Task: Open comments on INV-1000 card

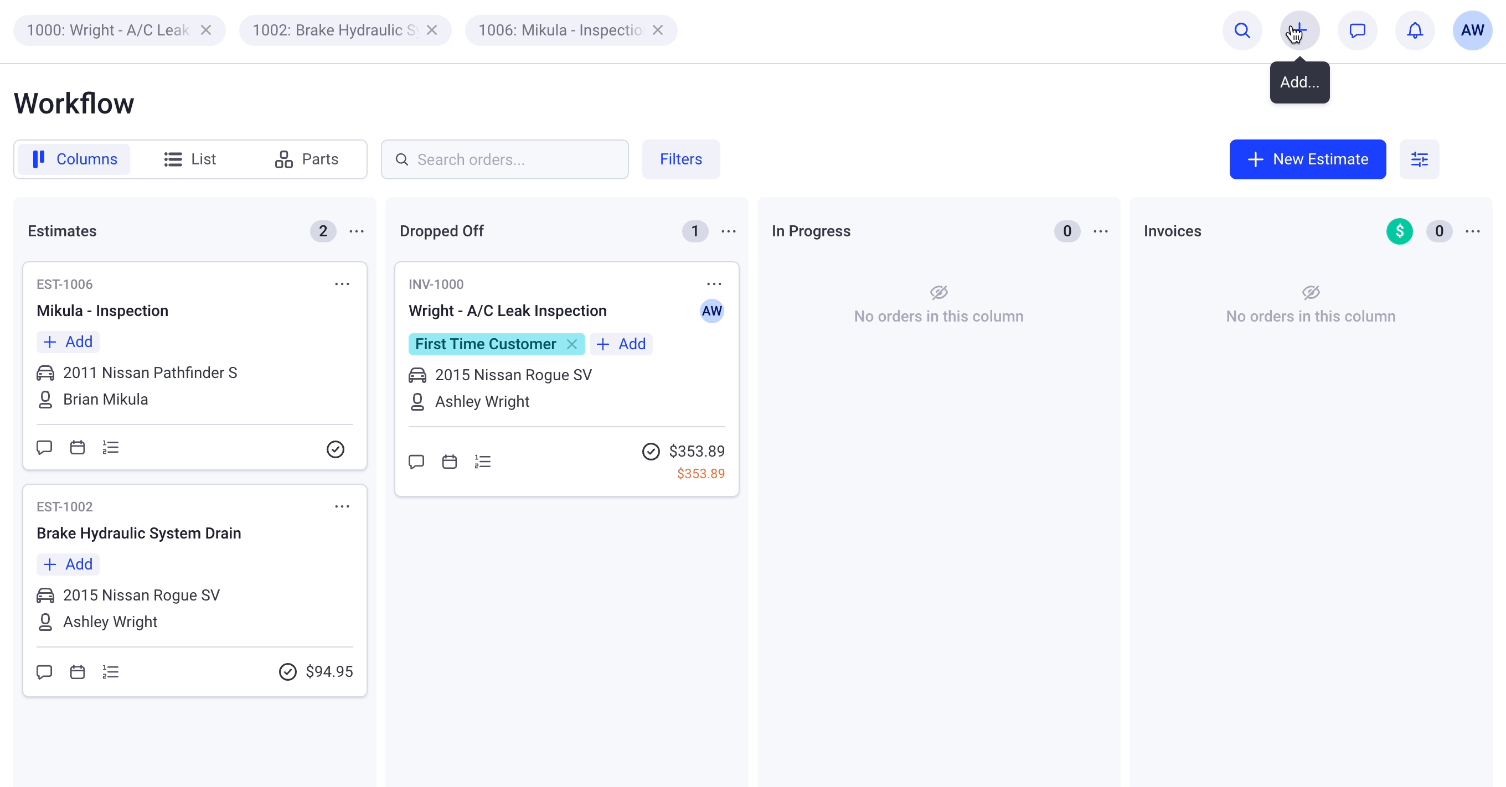Action: point(416,462)
